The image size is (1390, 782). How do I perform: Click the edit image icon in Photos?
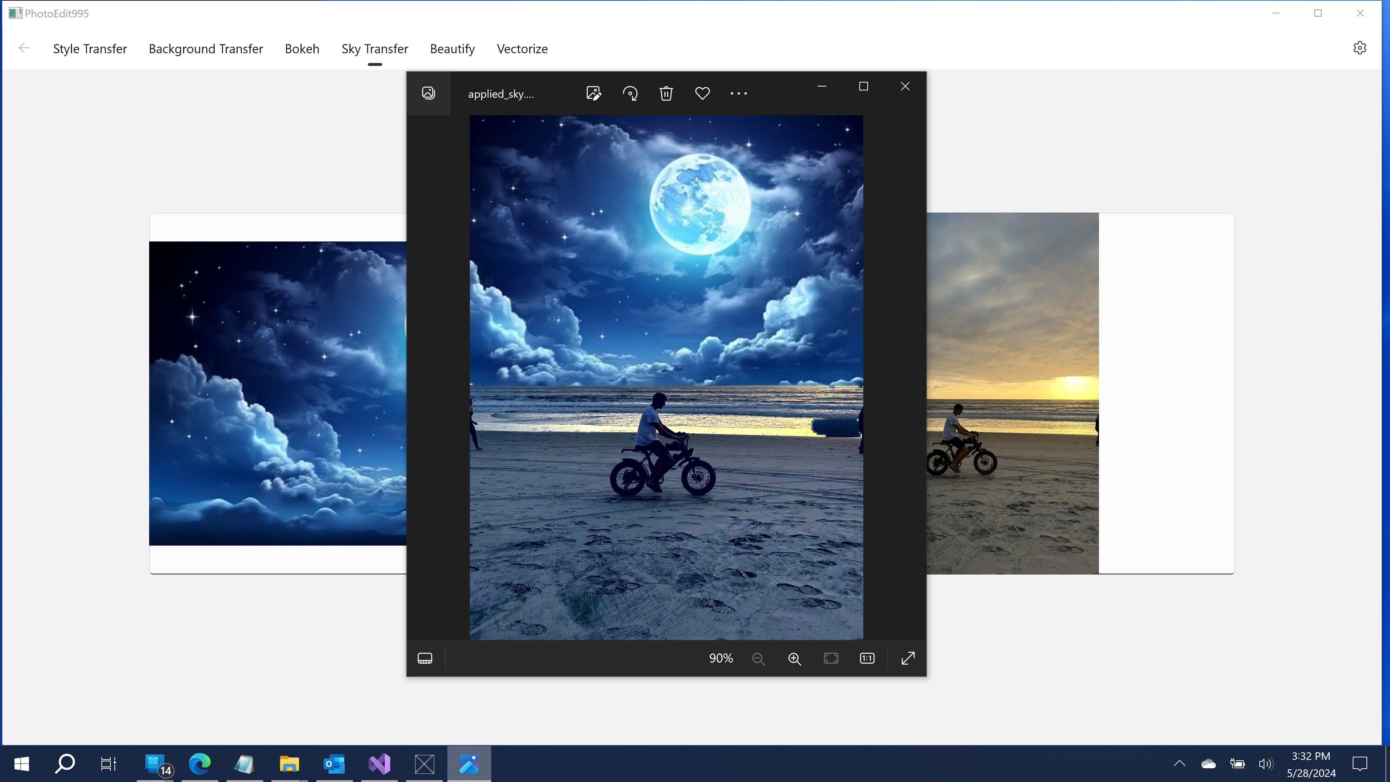point(594,93)
